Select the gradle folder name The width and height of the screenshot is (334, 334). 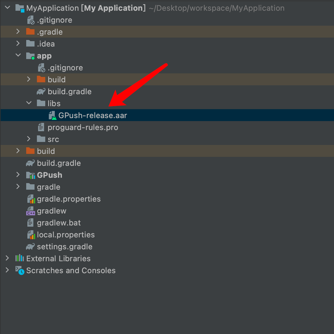(49, 187)
